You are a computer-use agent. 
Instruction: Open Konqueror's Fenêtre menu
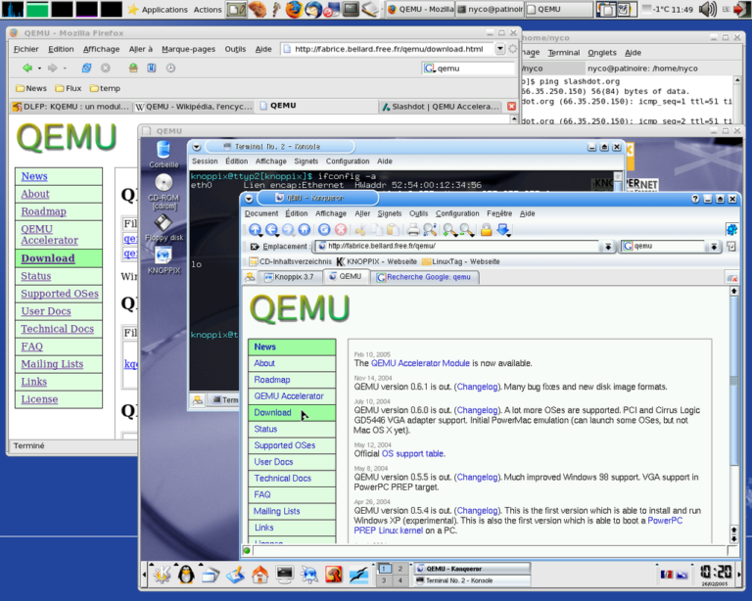tap(499, 213)
